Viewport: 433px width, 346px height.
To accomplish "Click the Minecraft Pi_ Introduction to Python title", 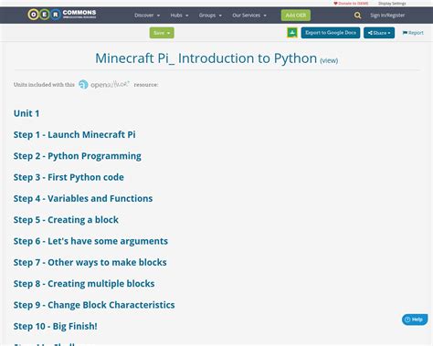I will pos(206,58).
